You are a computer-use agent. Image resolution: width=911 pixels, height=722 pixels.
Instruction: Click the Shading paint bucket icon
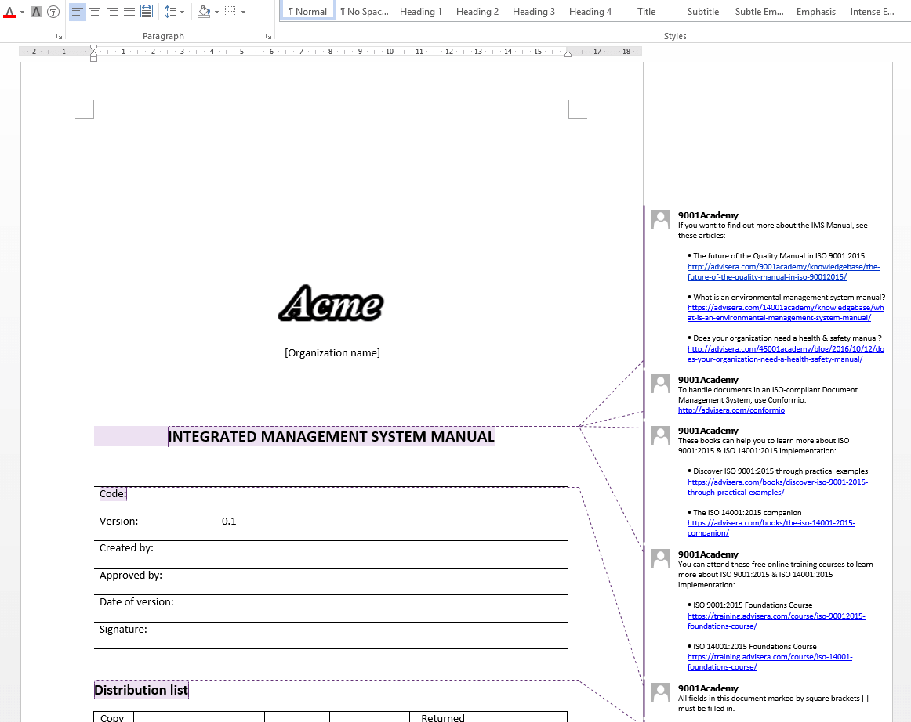click(x=205, y=12)
